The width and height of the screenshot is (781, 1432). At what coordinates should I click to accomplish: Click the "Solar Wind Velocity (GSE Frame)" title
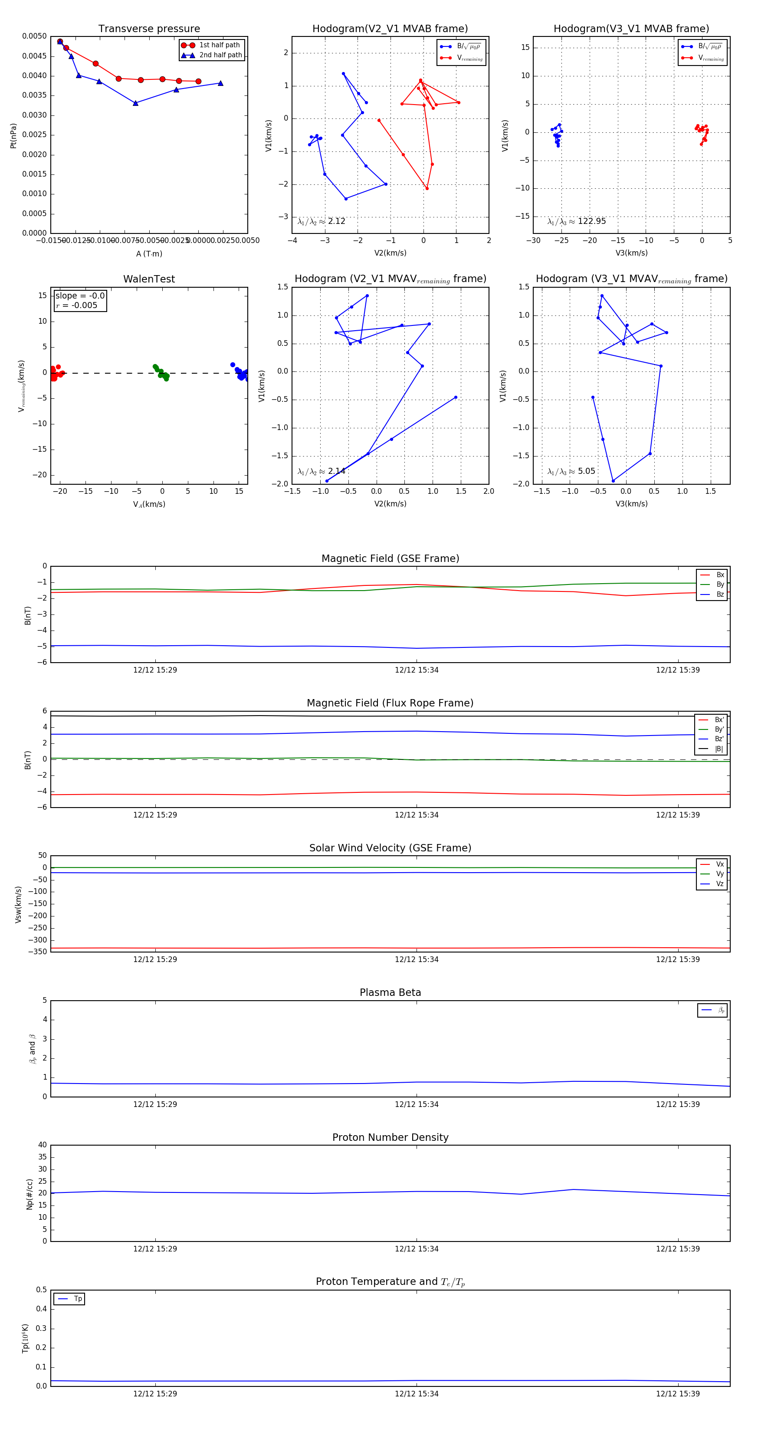click(390, 848)
